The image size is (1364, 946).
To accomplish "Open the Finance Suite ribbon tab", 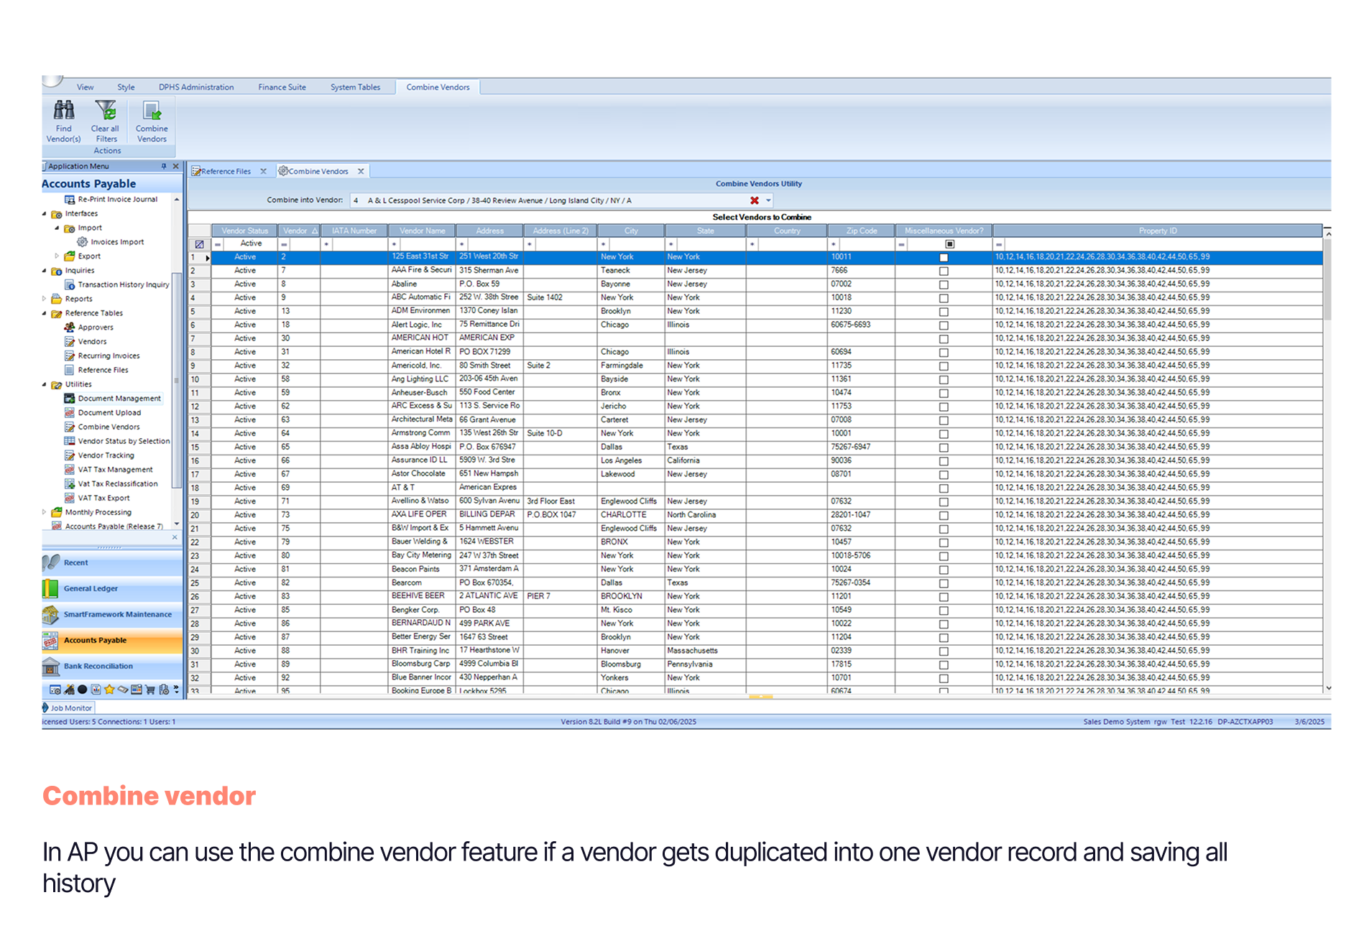I will click(x=282, y=87).
